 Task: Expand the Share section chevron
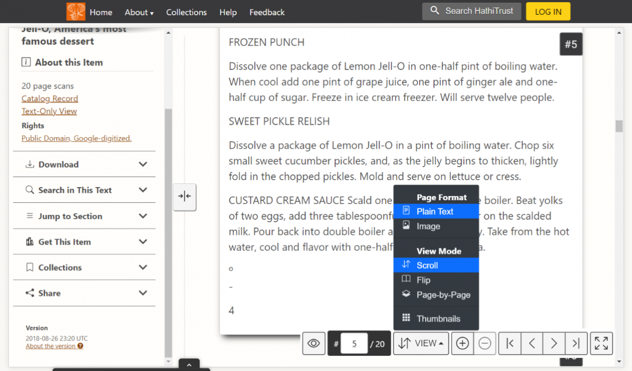pyautogui.click(x=143, y=293)
